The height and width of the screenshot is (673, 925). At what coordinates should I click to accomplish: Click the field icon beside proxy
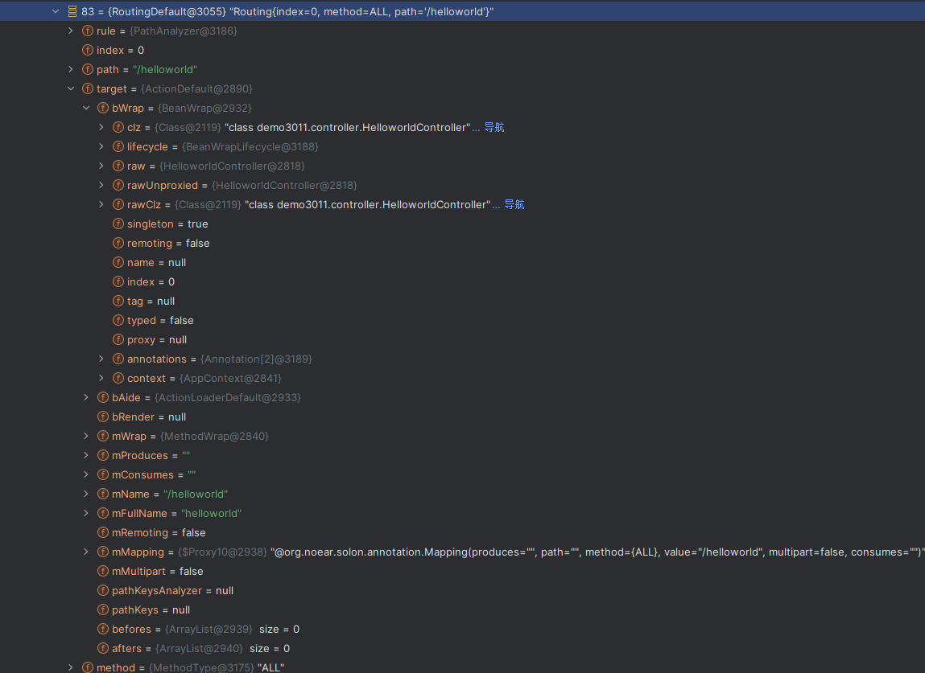118,339
